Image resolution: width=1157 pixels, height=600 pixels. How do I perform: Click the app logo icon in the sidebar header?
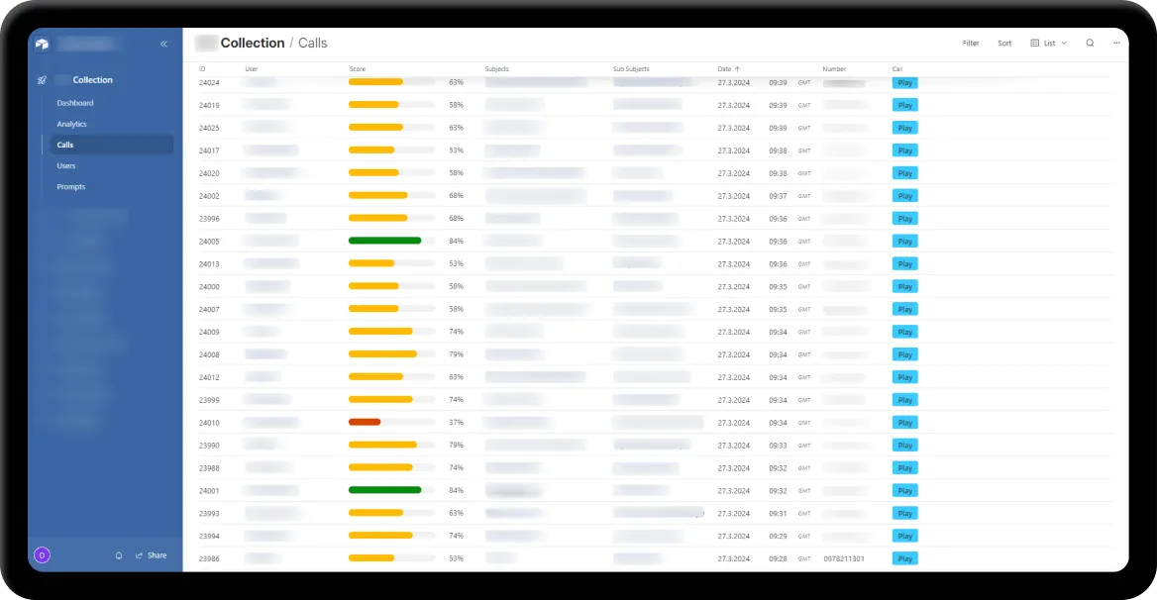pos(42,45)
